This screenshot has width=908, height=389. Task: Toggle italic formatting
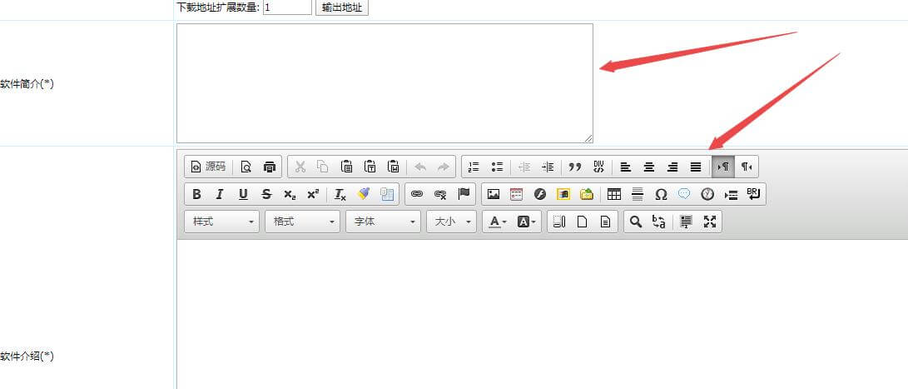coord(220,194)
